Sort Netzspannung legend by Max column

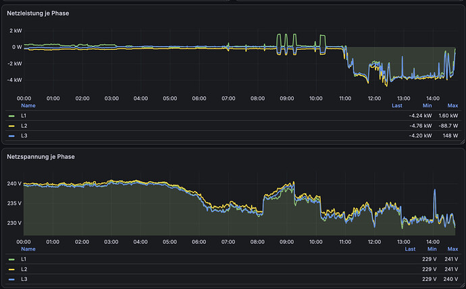pyautogui.click(x=452, y=249)
